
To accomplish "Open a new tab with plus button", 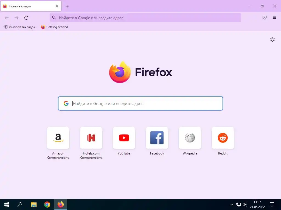I will click(67, 6).
